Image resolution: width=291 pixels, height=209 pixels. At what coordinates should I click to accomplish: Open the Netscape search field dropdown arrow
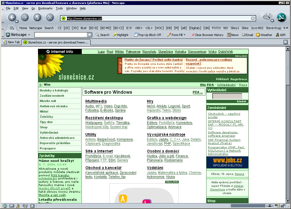coord(90,35)
